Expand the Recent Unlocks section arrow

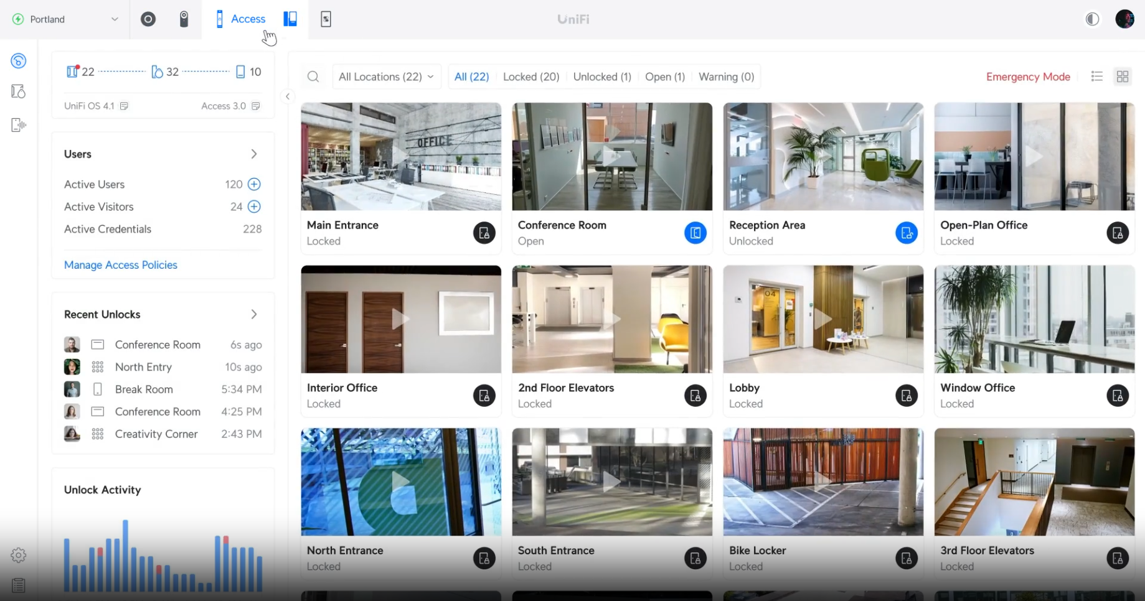pyautogui.click(x=253, y=314)
